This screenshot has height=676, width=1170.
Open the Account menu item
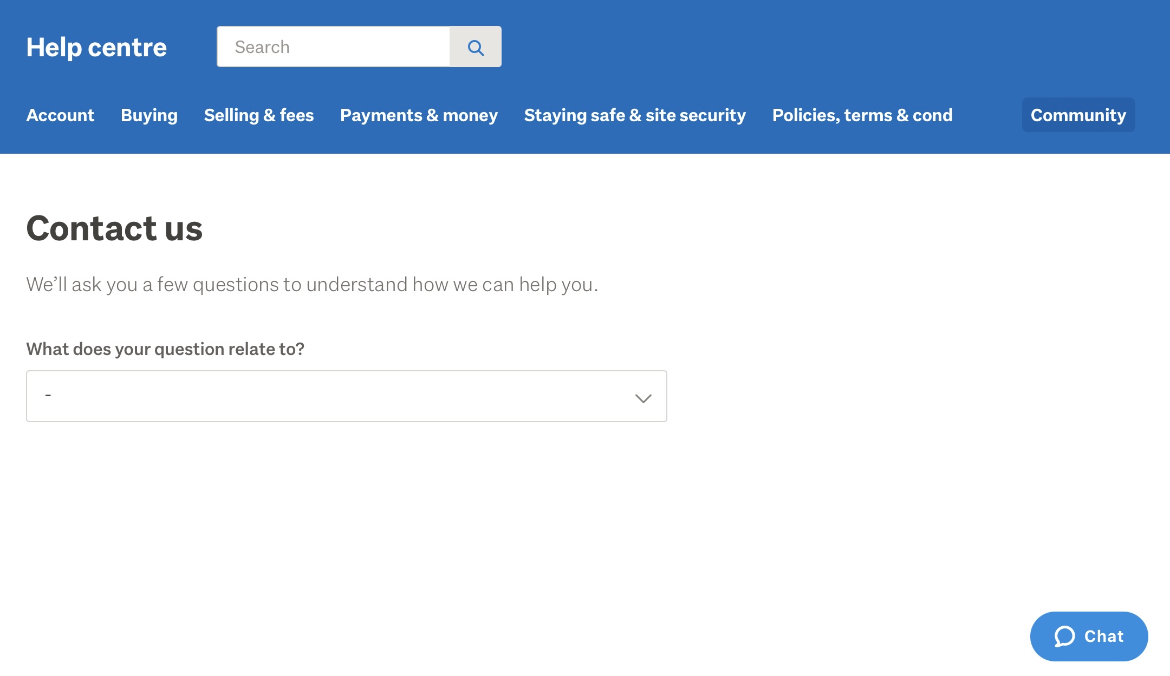pyautogui.click(x=60, y=115)
